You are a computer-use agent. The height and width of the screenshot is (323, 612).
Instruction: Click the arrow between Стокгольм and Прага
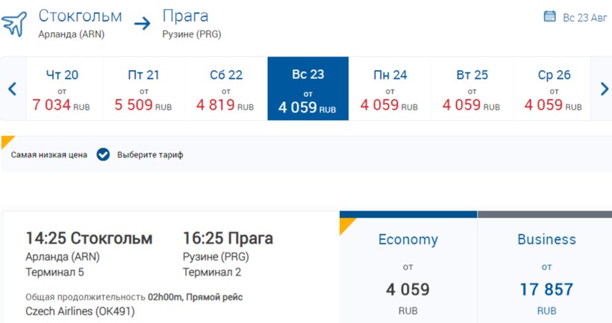tap(142, 24)
